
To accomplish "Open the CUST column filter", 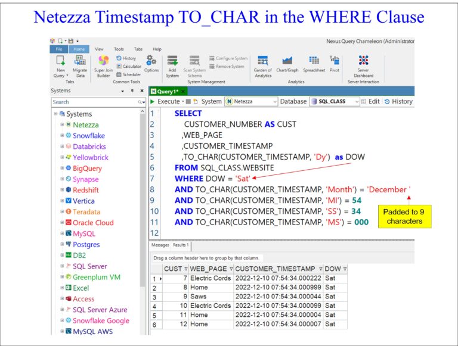I will (186, 269).
